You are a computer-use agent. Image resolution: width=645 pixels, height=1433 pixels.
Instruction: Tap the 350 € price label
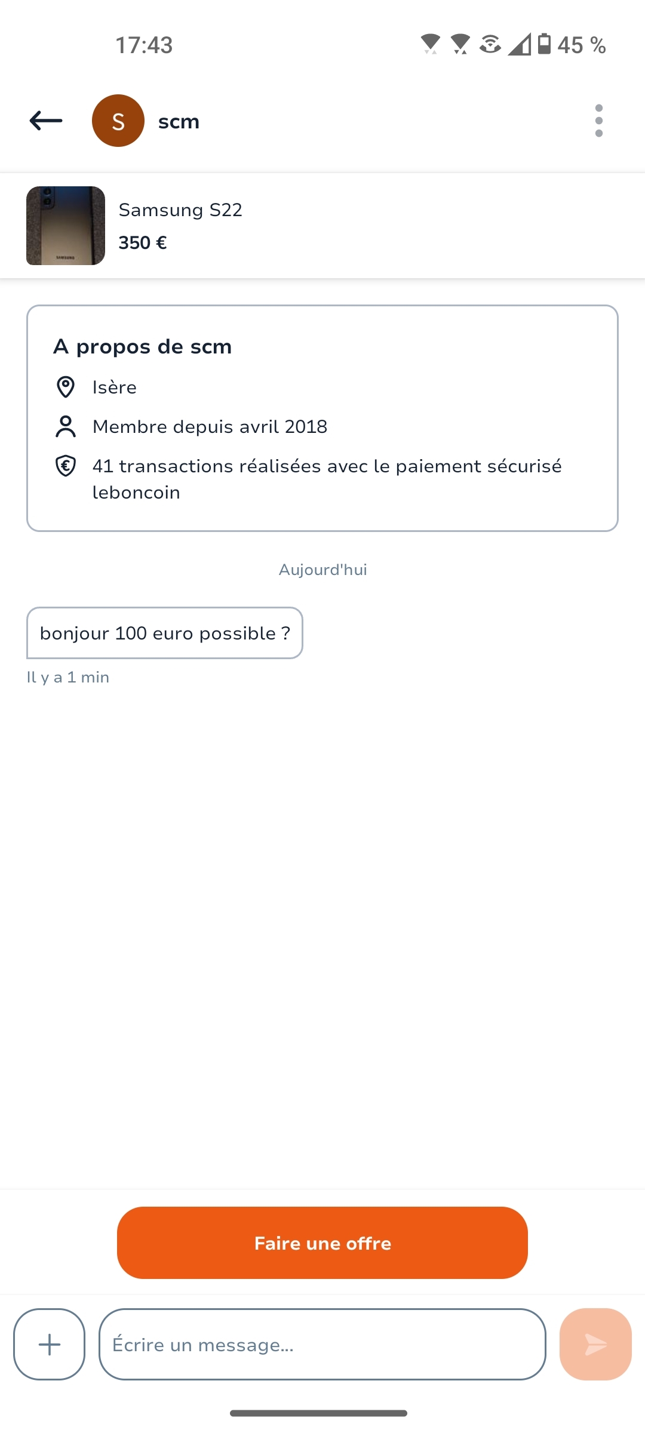(x=143, y=242)
